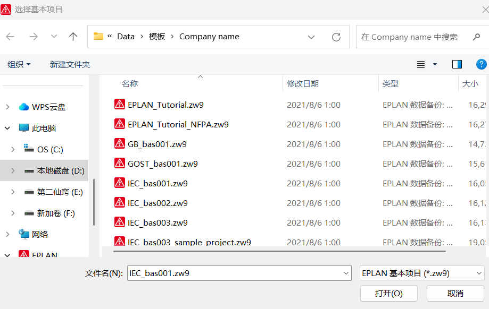Select file IEC_bas003_sample_project.zw9
This screenshot has height=309, width=489.
click(x=189, y=242)
